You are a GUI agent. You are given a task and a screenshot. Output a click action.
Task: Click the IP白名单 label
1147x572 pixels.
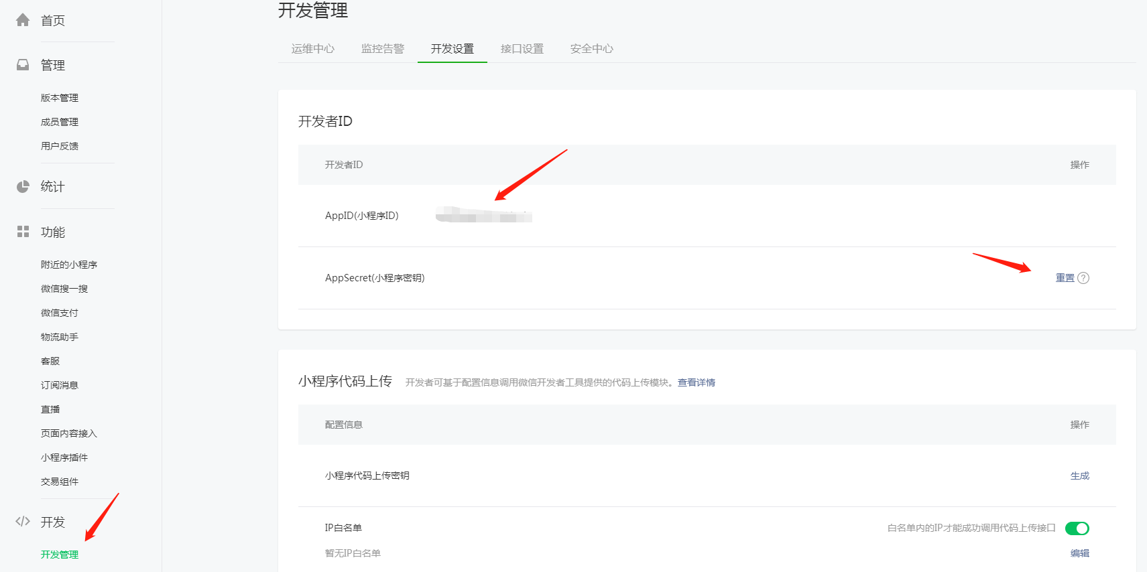(x=343, y=528)
